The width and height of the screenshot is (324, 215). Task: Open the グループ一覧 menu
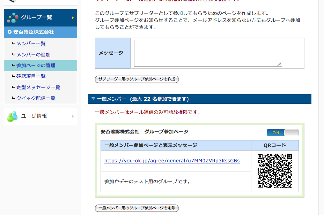tap(40, 18)
